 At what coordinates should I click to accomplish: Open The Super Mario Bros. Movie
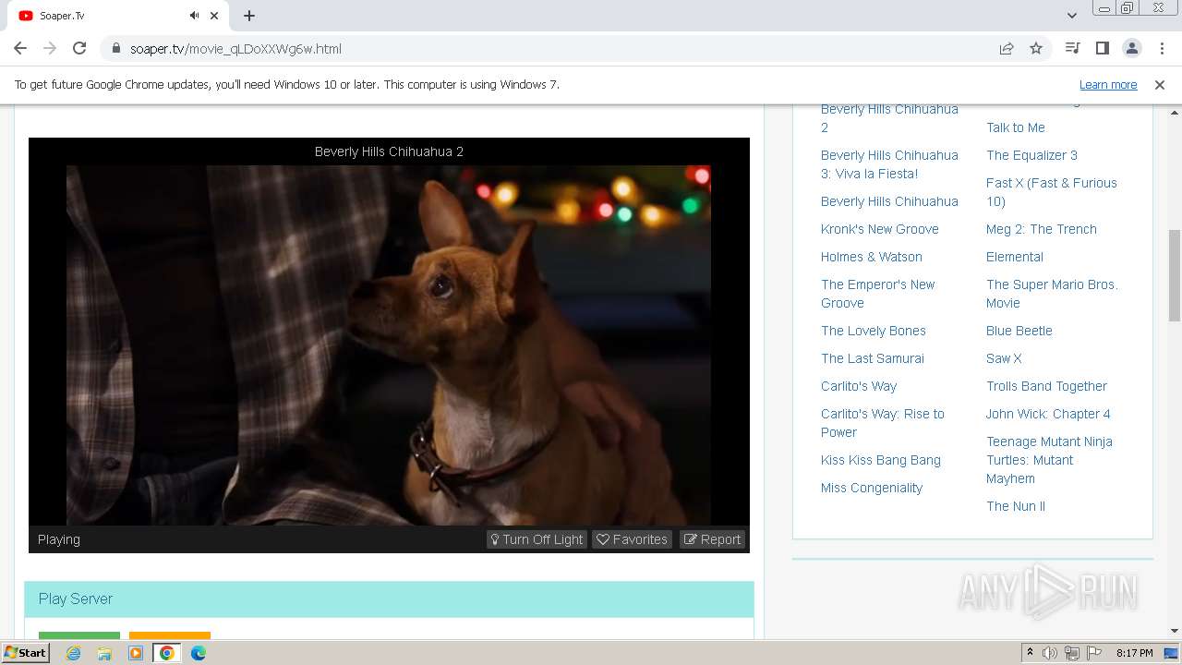click(x=1052, y=294)
